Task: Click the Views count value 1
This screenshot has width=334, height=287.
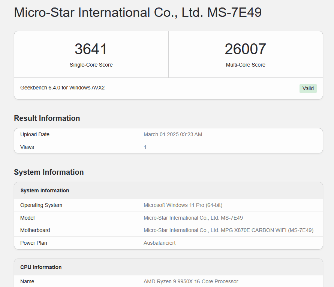Action: pos(145,147)
